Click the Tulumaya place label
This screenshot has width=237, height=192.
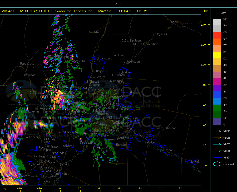[98, 76]
